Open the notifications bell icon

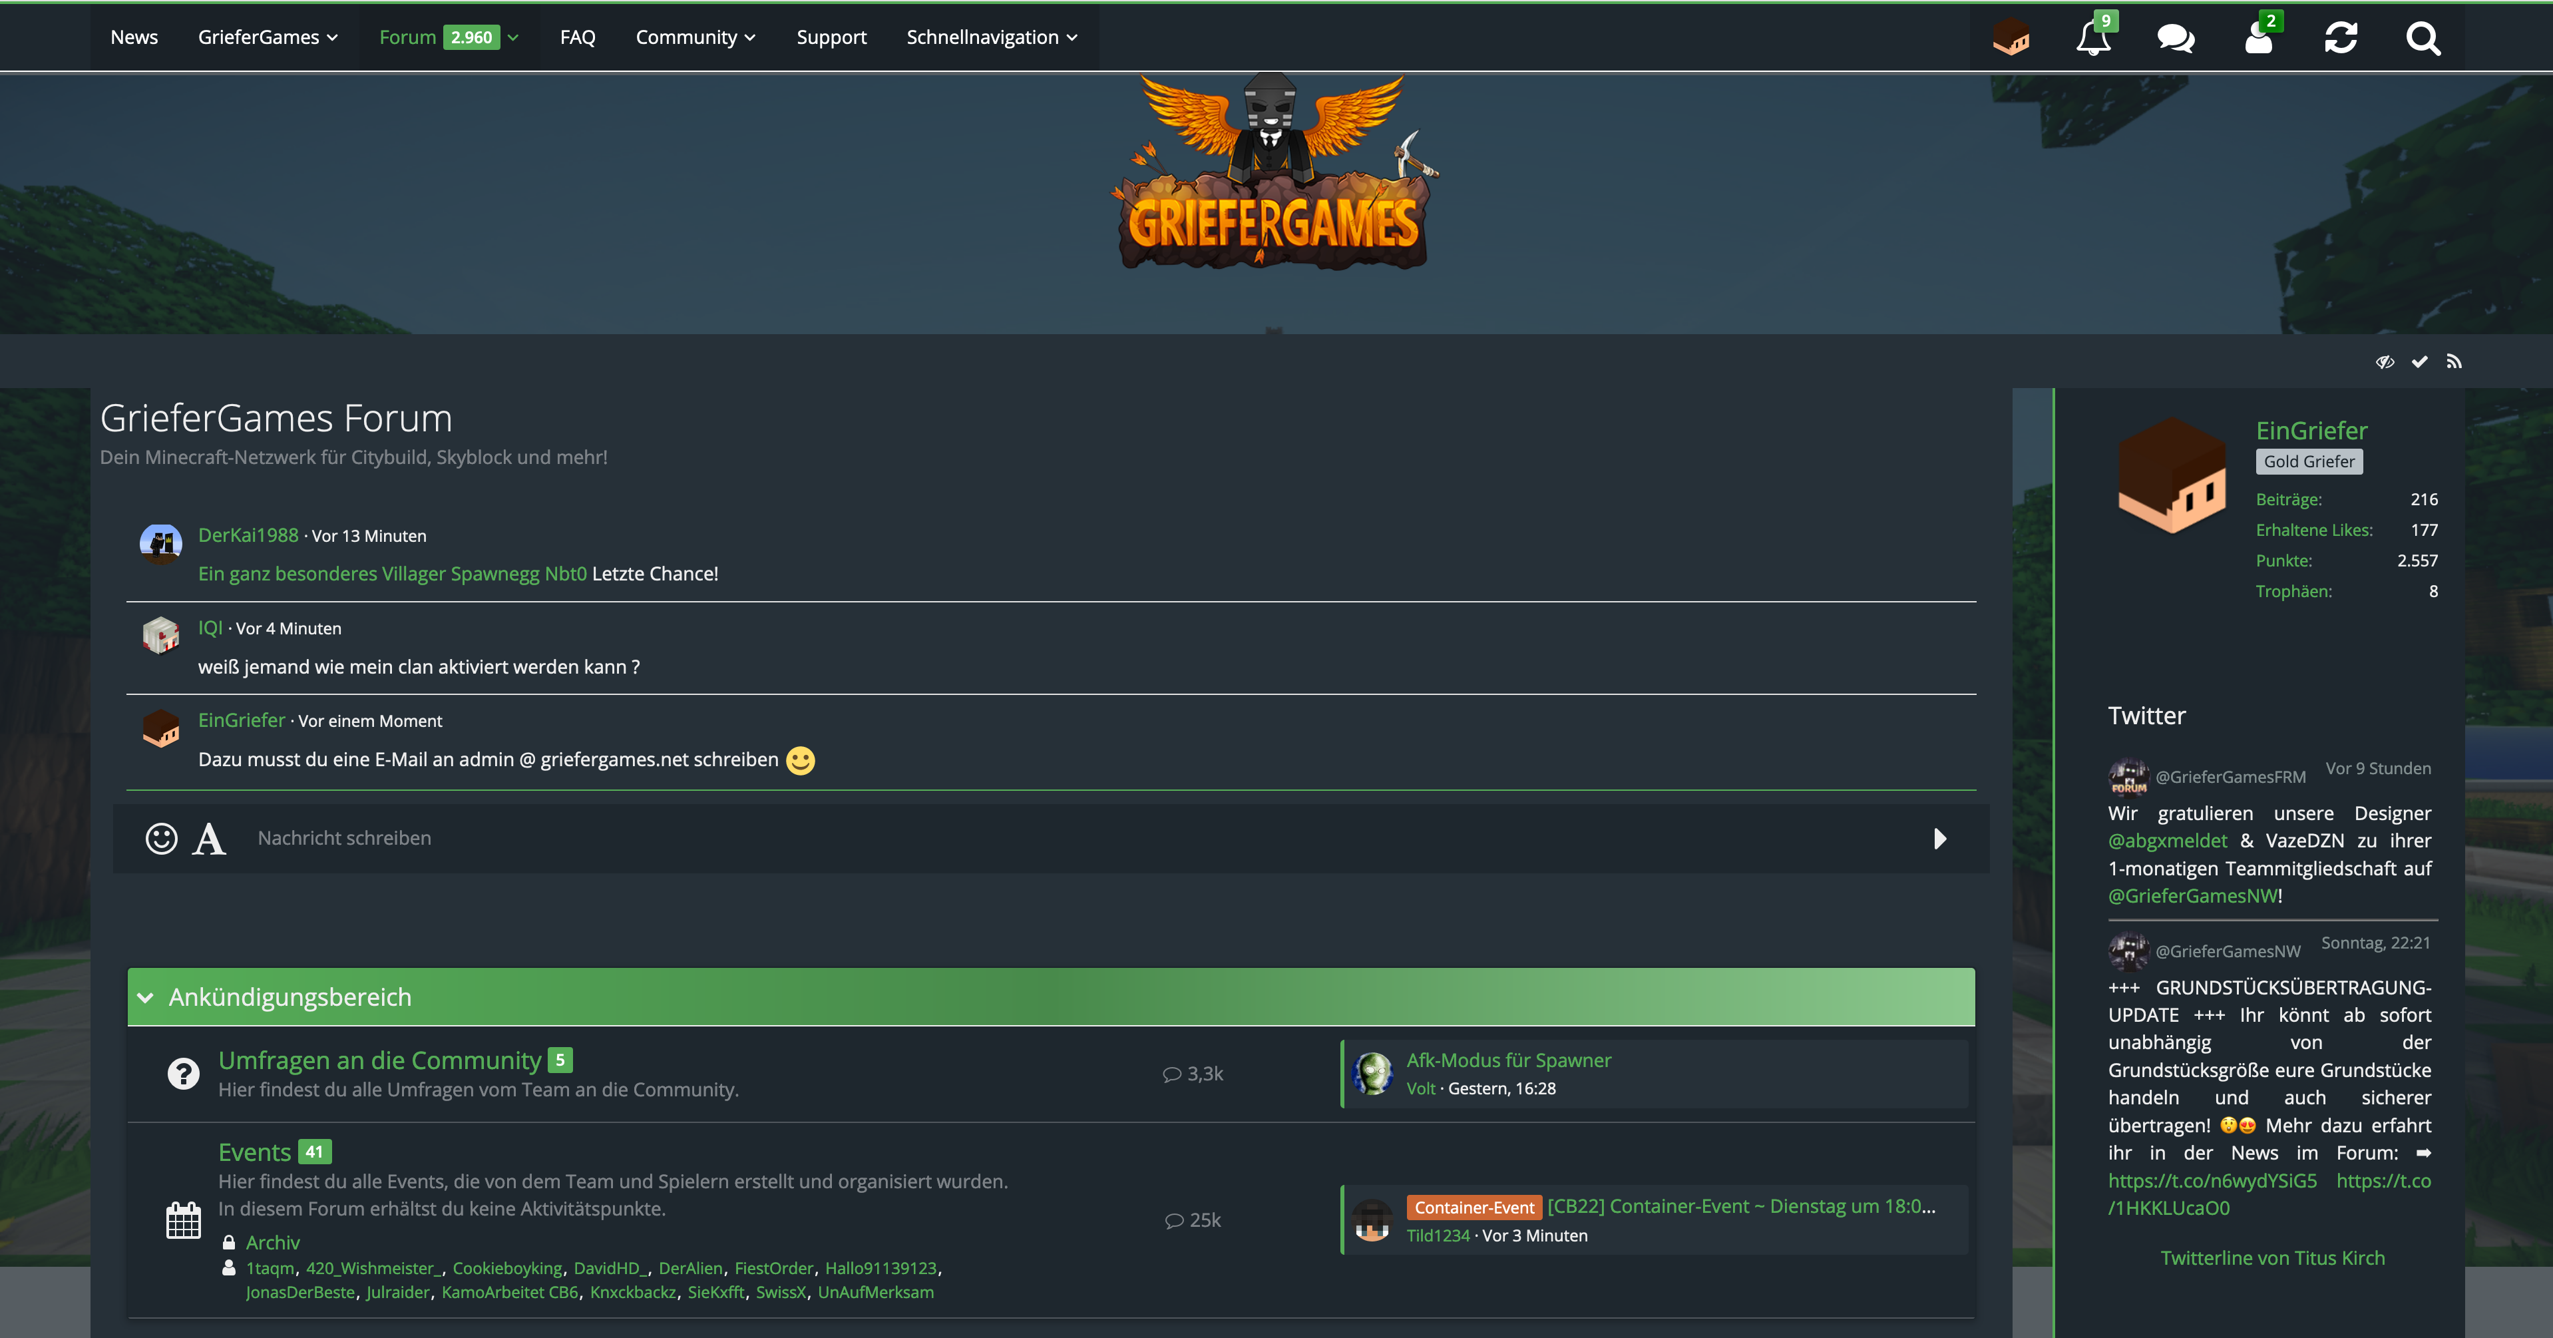2093,38
